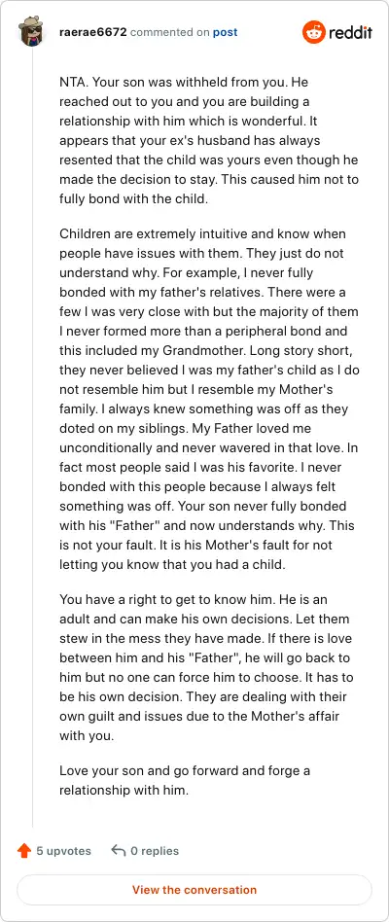Click the "0 replies" label
Viewport: 389px width, 922px height.
(155, 851)
